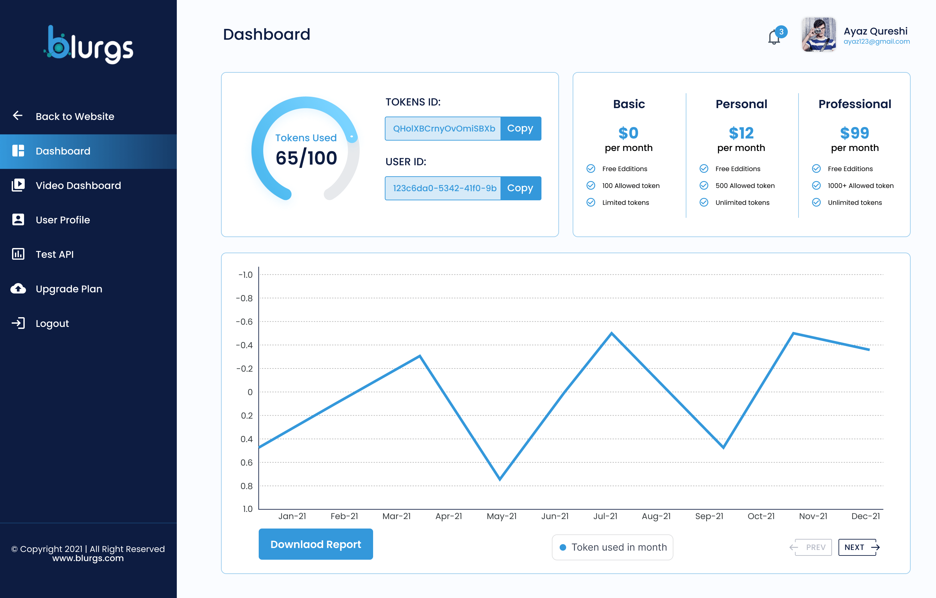Click checkmark beside 1000+ Allowed token
The height and width of the screenshot is (598, 936).
[x=816, y=186]
